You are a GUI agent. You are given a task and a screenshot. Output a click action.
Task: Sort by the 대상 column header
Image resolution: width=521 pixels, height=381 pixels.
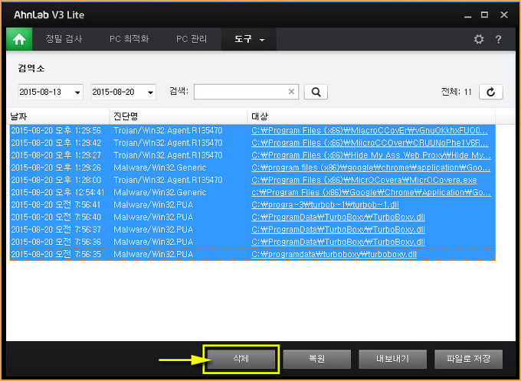coord(372,116)
